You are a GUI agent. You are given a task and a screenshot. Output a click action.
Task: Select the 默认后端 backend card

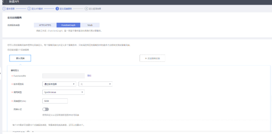(x=20, y=59)
